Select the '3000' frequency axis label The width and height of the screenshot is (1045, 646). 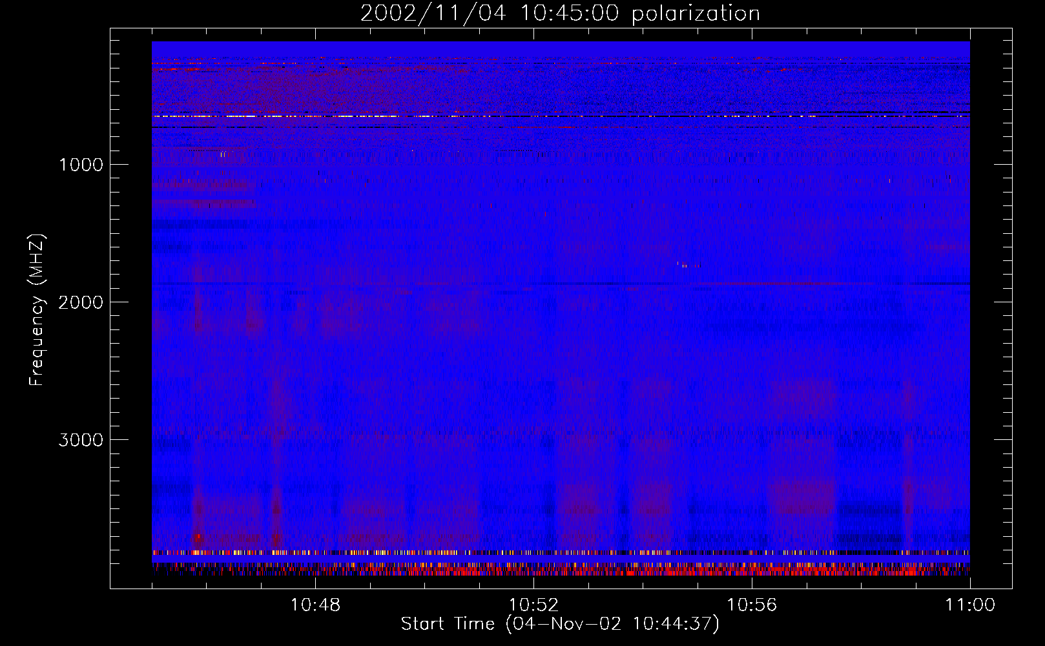(x=81, y=440)
